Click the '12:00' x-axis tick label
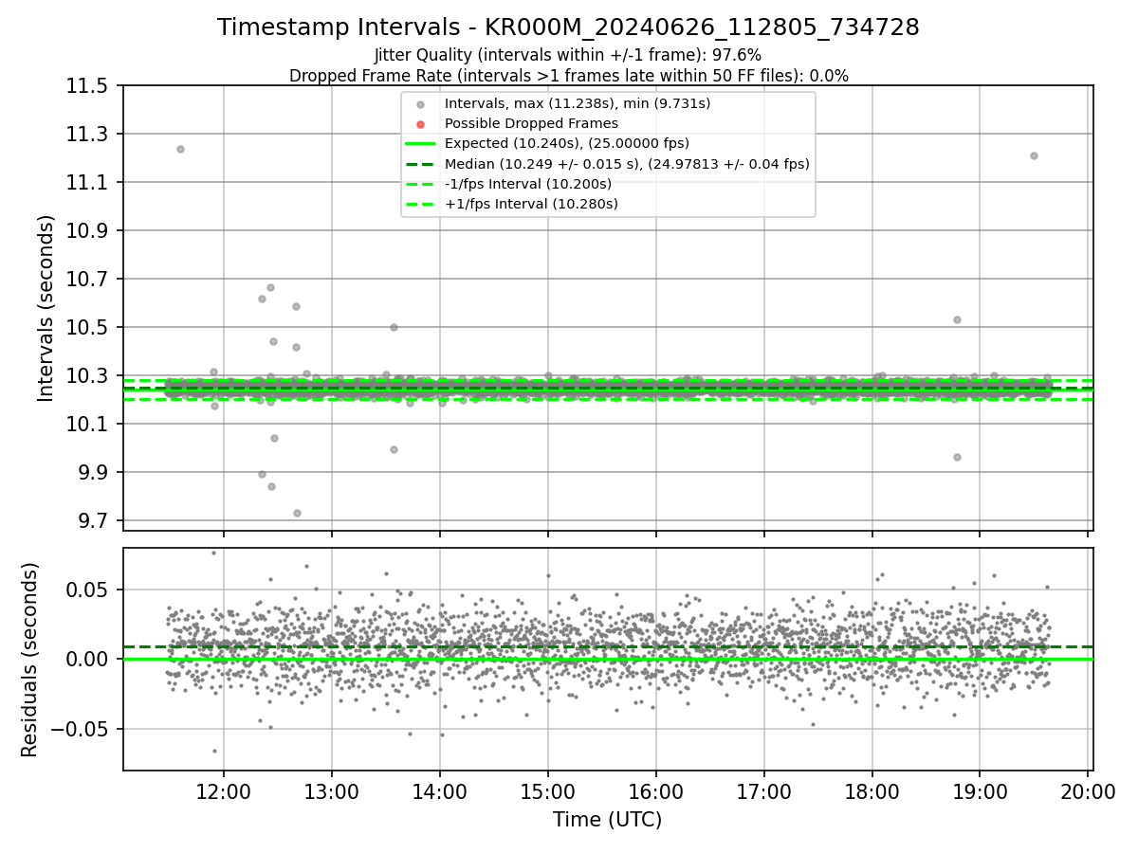The height and width of the screenshot is (853, 1138). pyautogui.click(x=224, y=791)
